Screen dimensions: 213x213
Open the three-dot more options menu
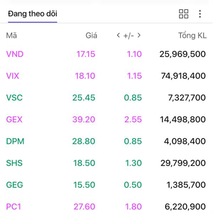coord(200,14)
